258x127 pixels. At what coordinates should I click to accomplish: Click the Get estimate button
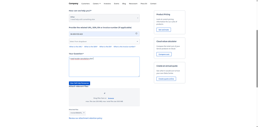(163, 30)
